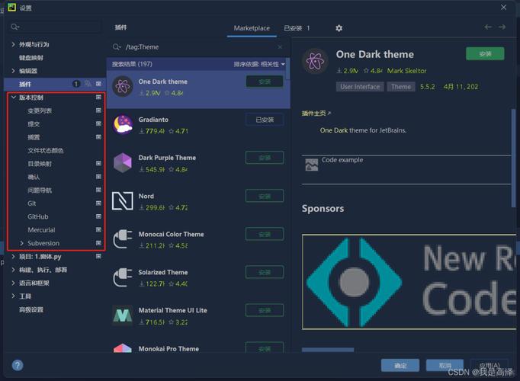The image size is (520, 381).
Task: Expand the Subversion tree node
Action: tap(21, 243)
